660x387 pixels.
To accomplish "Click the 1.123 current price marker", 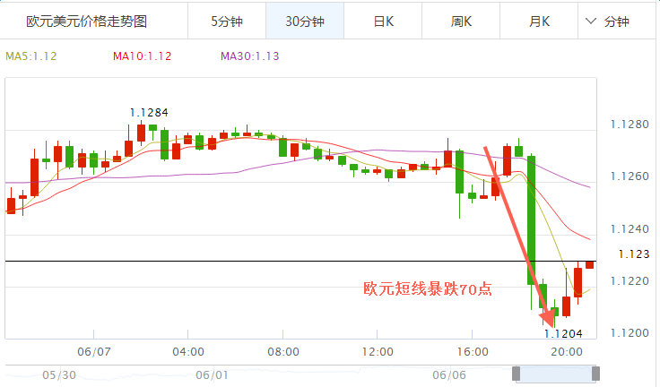I will (632, 254).
